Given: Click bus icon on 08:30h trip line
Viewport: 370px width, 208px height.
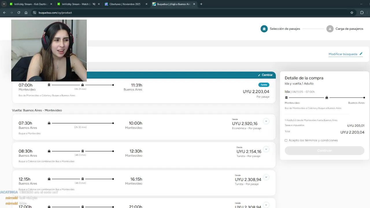Looking at the screenshot, I should click(83, 151).
